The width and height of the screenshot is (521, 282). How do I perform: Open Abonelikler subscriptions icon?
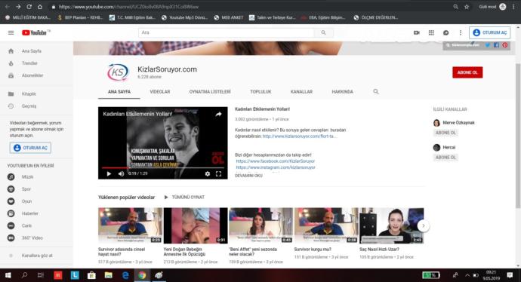[x=11, y=75]
